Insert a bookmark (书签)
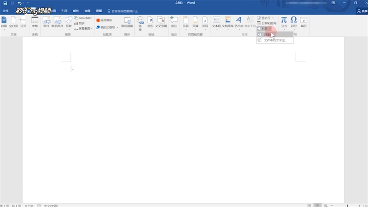 tap(150, 23)
